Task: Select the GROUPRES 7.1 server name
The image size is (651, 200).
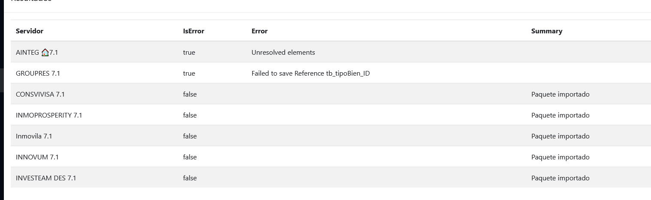Action: point(38,73)
